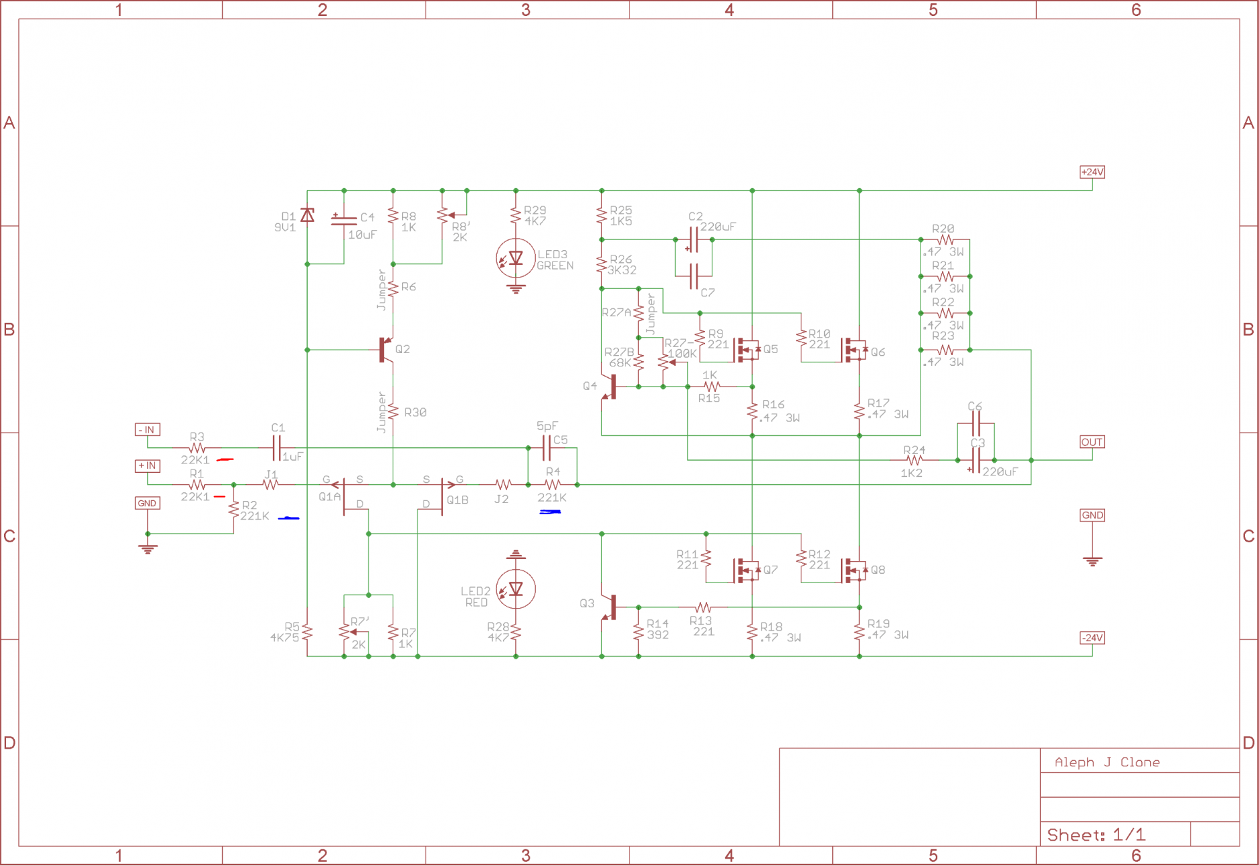The image size is (1259, 866).
Task: Click the R3 22K1 resistor
Action: click(x=197, y=448)
